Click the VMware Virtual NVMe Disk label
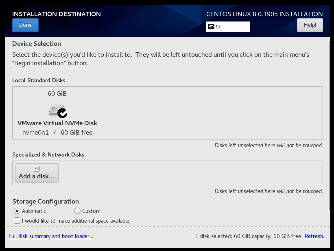Viewport: 334px width, 251px height. (57, 123)
